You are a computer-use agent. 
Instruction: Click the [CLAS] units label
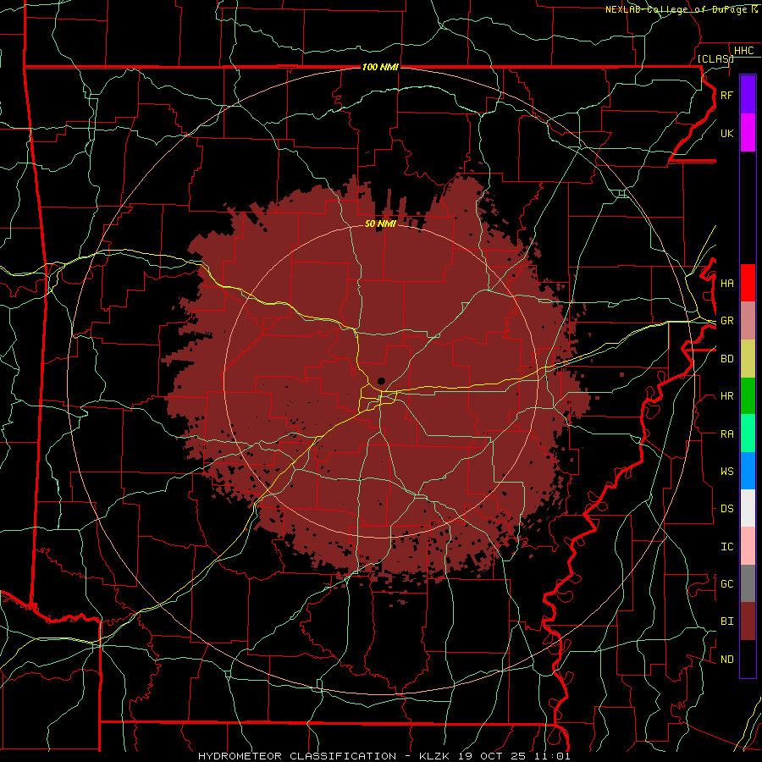[x=715, y=58]
